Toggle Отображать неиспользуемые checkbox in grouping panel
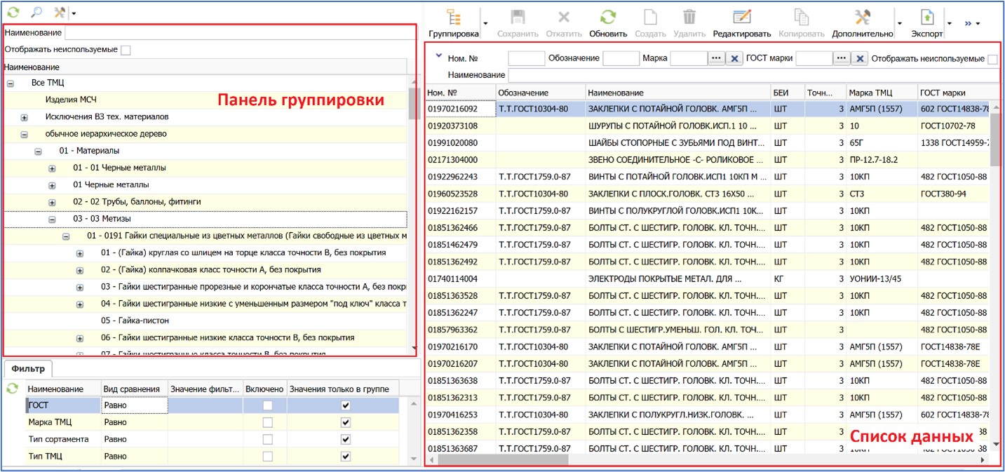Screen dimensions: 1005x472 (126, 50)
